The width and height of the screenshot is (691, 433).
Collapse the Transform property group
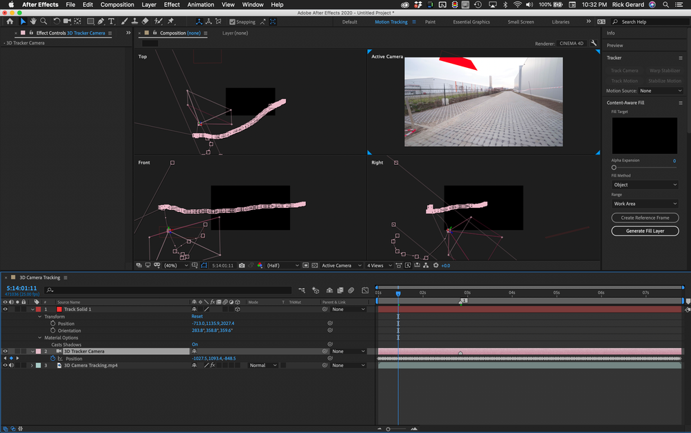(40, 317)
